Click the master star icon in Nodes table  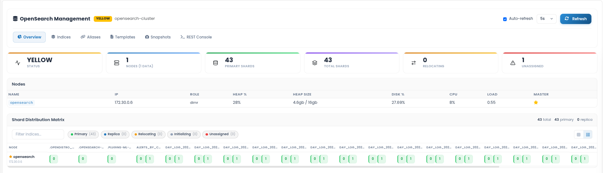[x=536, y=103]
